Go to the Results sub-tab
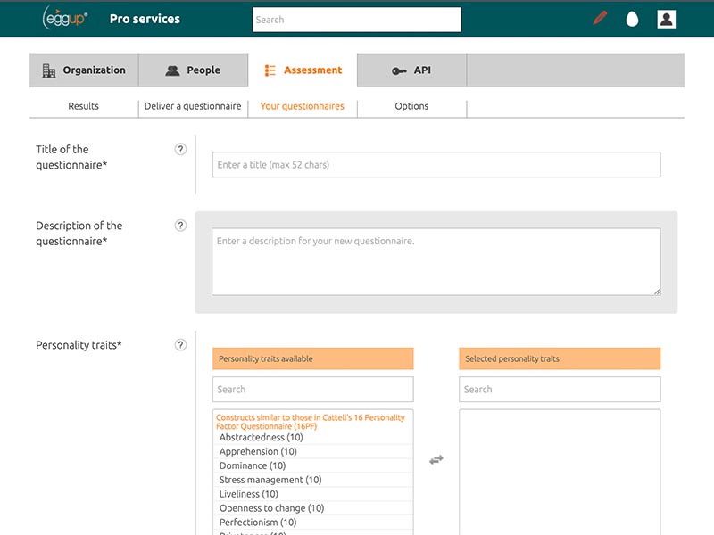Screen dimensions: 714x535 click(83, 106)
